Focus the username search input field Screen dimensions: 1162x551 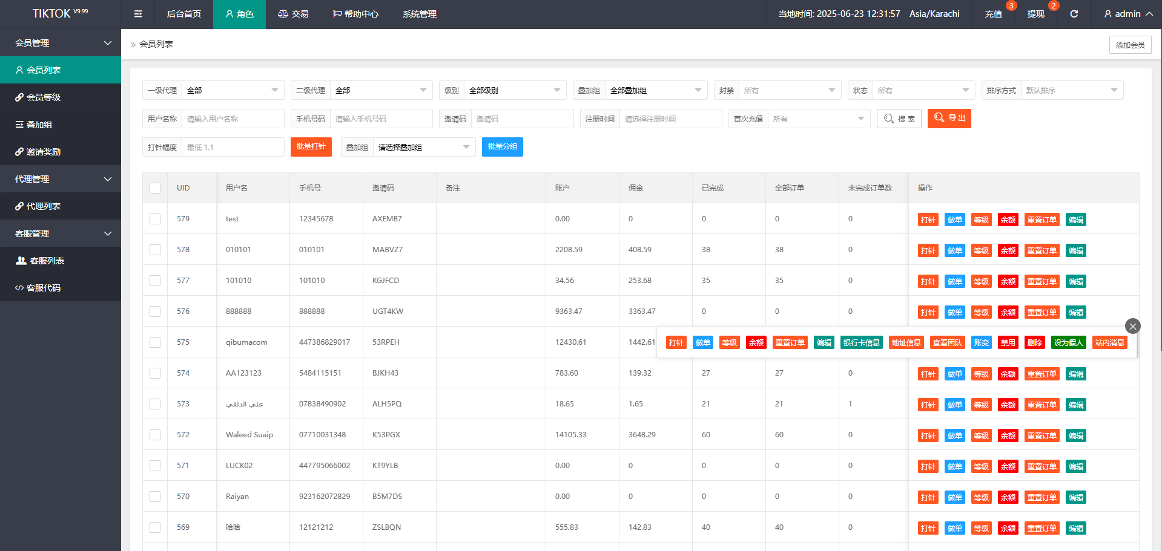(x=233, y=119)
